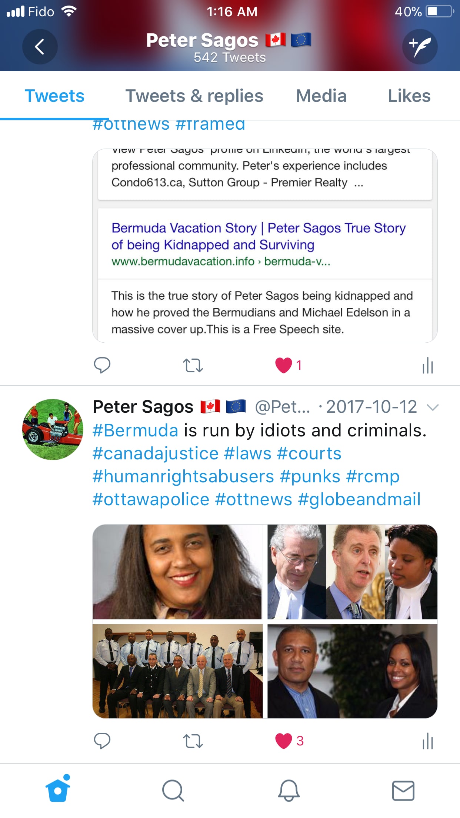This screenshot has height=818, width=460.
Task: Unlike the tweet with 3 likes
Action: (x=284, y=741)
